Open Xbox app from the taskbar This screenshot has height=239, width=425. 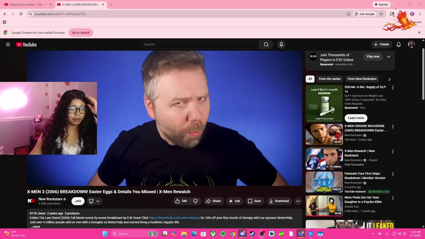[x=213, y=234]
